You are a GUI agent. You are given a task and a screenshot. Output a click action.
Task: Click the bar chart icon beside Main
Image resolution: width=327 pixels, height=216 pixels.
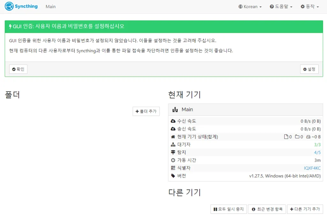coord(175,109)
